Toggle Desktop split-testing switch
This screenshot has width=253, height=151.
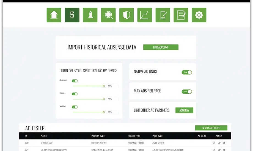75,81
